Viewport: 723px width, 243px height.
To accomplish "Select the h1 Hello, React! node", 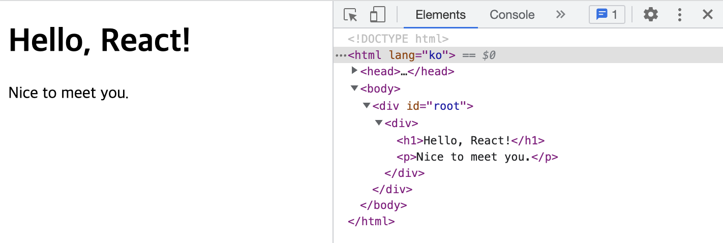I will pyautogui.click(x=470, y=140).
